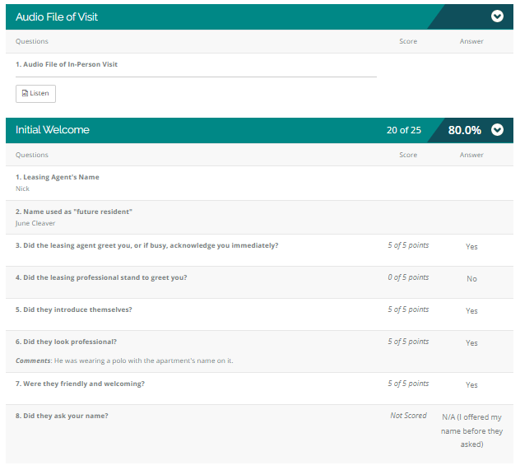This screenshot has height=470, width=520.
Task: Click the Score column header under Initial Welcome
Action: (x=408, y=155)
